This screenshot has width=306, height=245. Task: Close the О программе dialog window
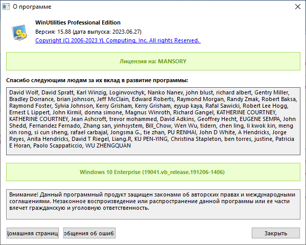coord(298,7)
